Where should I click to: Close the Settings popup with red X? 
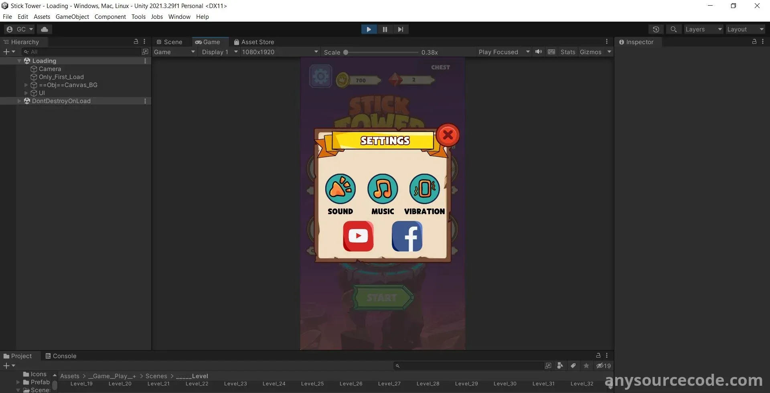click(x=448, y=135)
